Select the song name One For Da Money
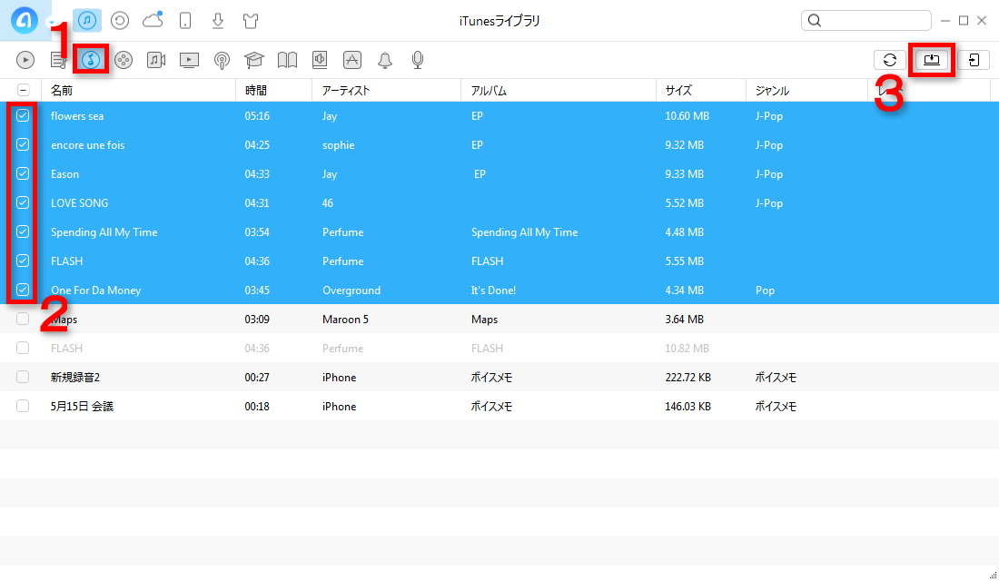 [x=96, y=290]
